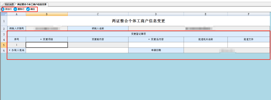Viewport: 271px width, 100px height.
Task: Click the * 变更后内容 header cell
Action: point(156,39)
